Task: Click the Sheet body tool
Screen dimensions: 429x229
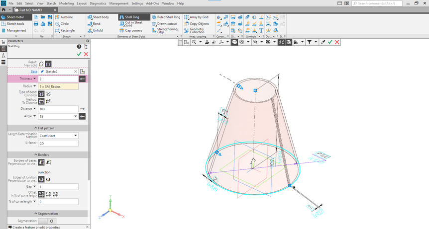Action: [x=98, y=17]
